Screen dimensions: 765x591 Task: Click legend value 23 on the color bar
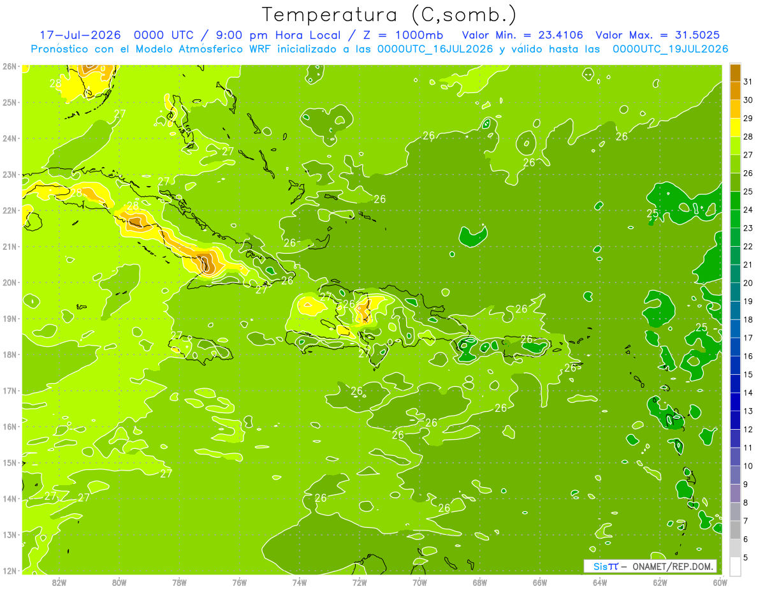tap(748, 228)
